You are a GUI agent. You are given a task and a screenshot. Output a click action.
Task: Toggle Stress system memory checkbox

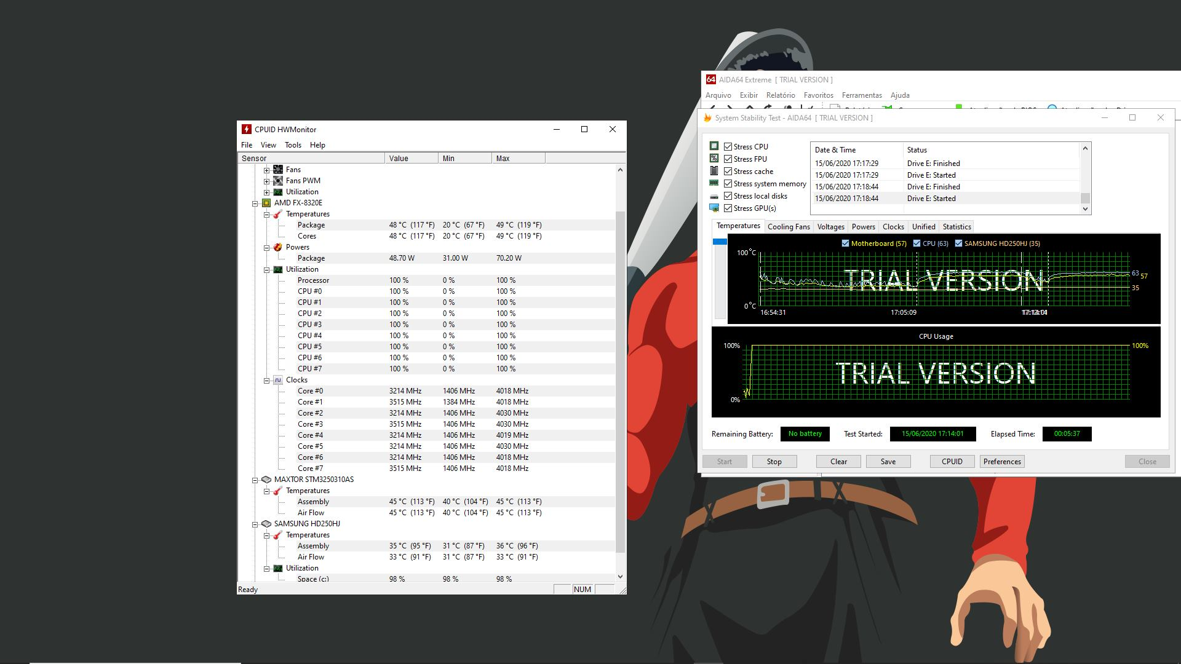pos(728,184)
